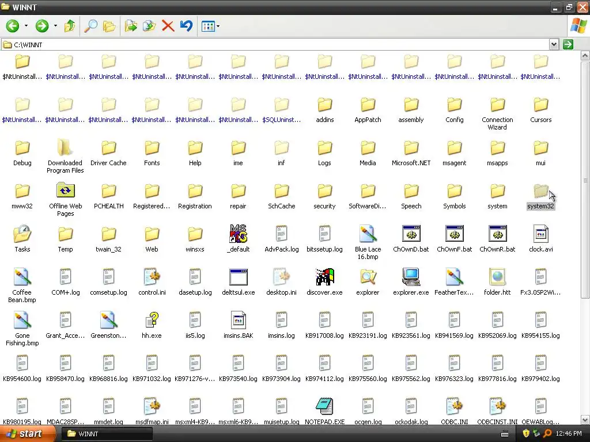This screenshot has height=442, width=590.
Task: Select the control.ini settings file
Action: coord(152,282)
